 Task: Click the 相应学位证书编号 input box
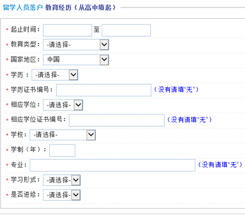click(116, 120)
